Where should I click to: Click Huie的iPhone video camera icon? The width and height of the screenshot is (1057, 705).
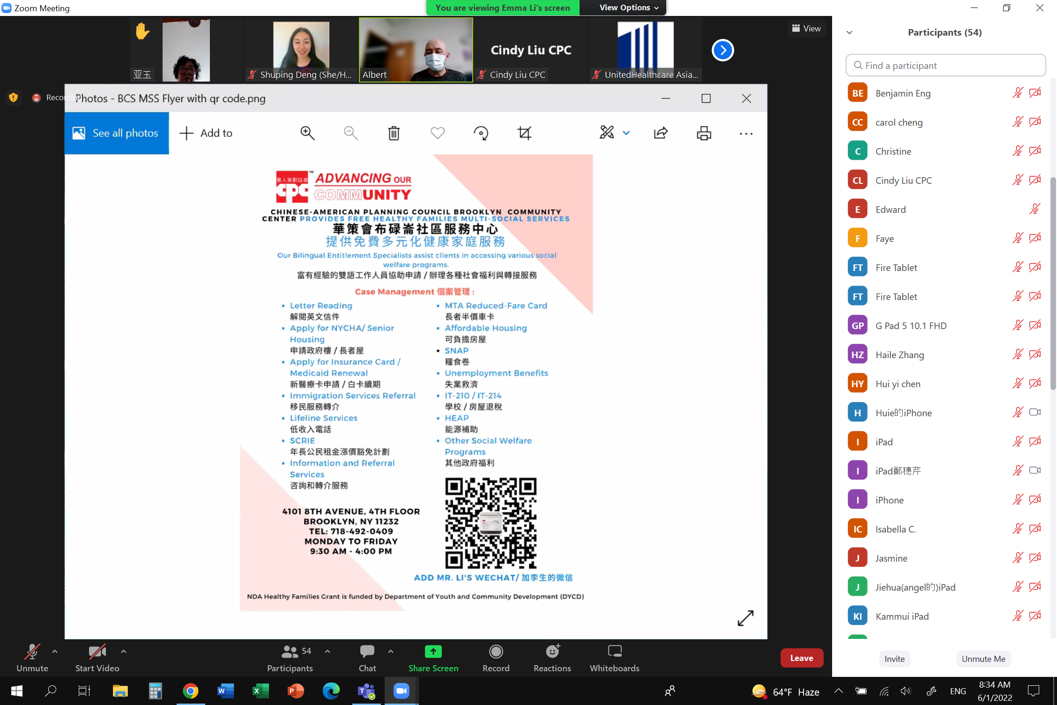(1035, 412)
